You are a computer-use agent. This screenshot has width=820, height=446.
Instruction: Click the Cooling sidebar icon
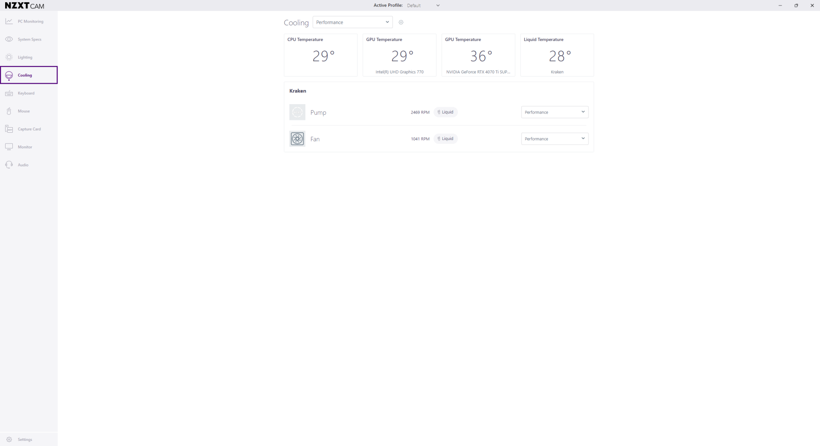click(x=9, y=76)
